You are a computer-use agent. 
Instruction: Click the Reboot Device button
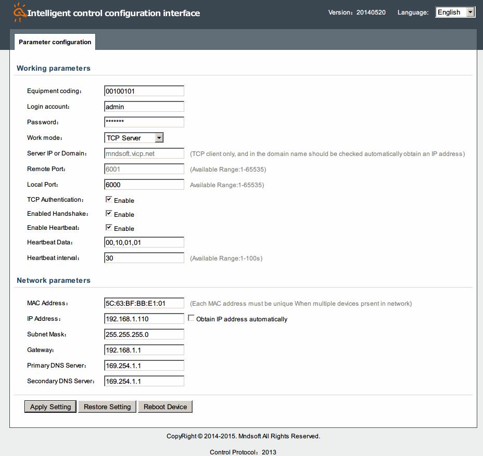165,407
